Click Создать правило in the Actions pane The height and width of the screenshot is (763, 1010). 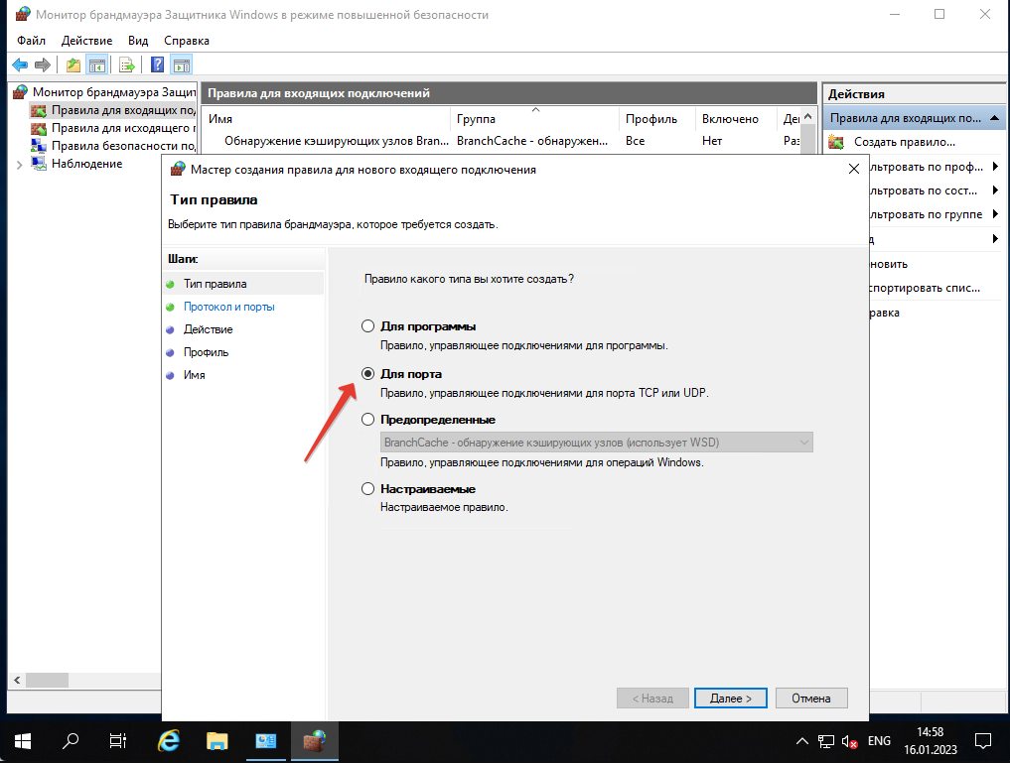[x=905, y=142]
